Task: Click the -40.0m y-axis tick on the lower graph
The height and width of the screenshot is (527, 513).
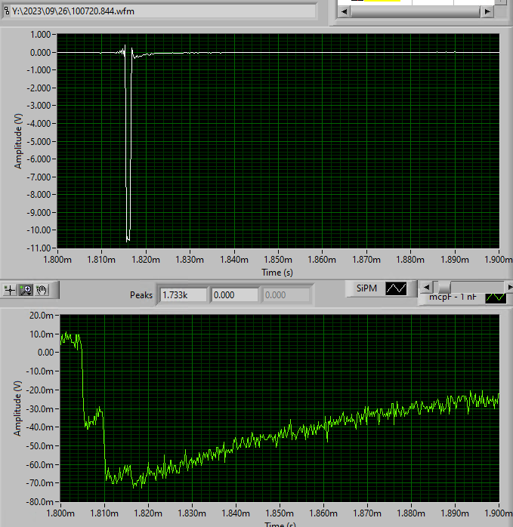Action: 40,427
